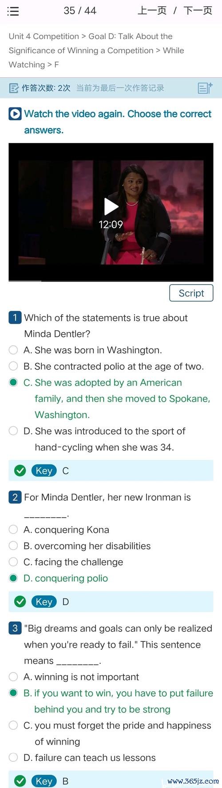The width and height of the screenshot is (222, 788).
Task: Go to next page 下一页
Action: (x=198, y=11)
